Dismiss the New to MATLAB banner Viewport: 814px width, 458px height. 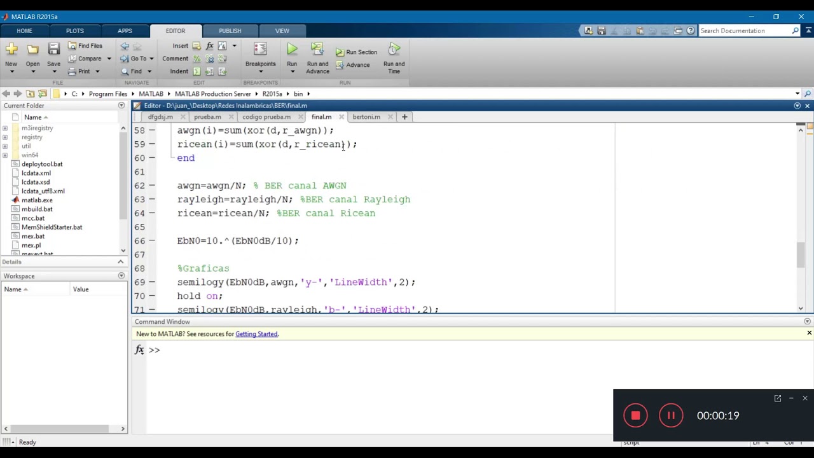(809, 333)
